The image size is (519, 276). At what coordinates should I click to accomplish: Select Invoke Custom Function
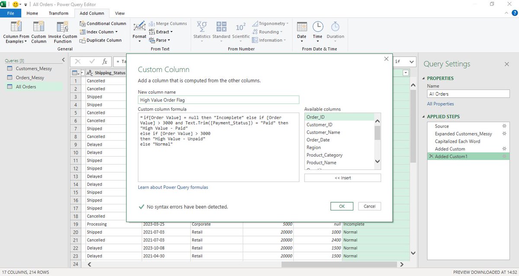point(63,32)
